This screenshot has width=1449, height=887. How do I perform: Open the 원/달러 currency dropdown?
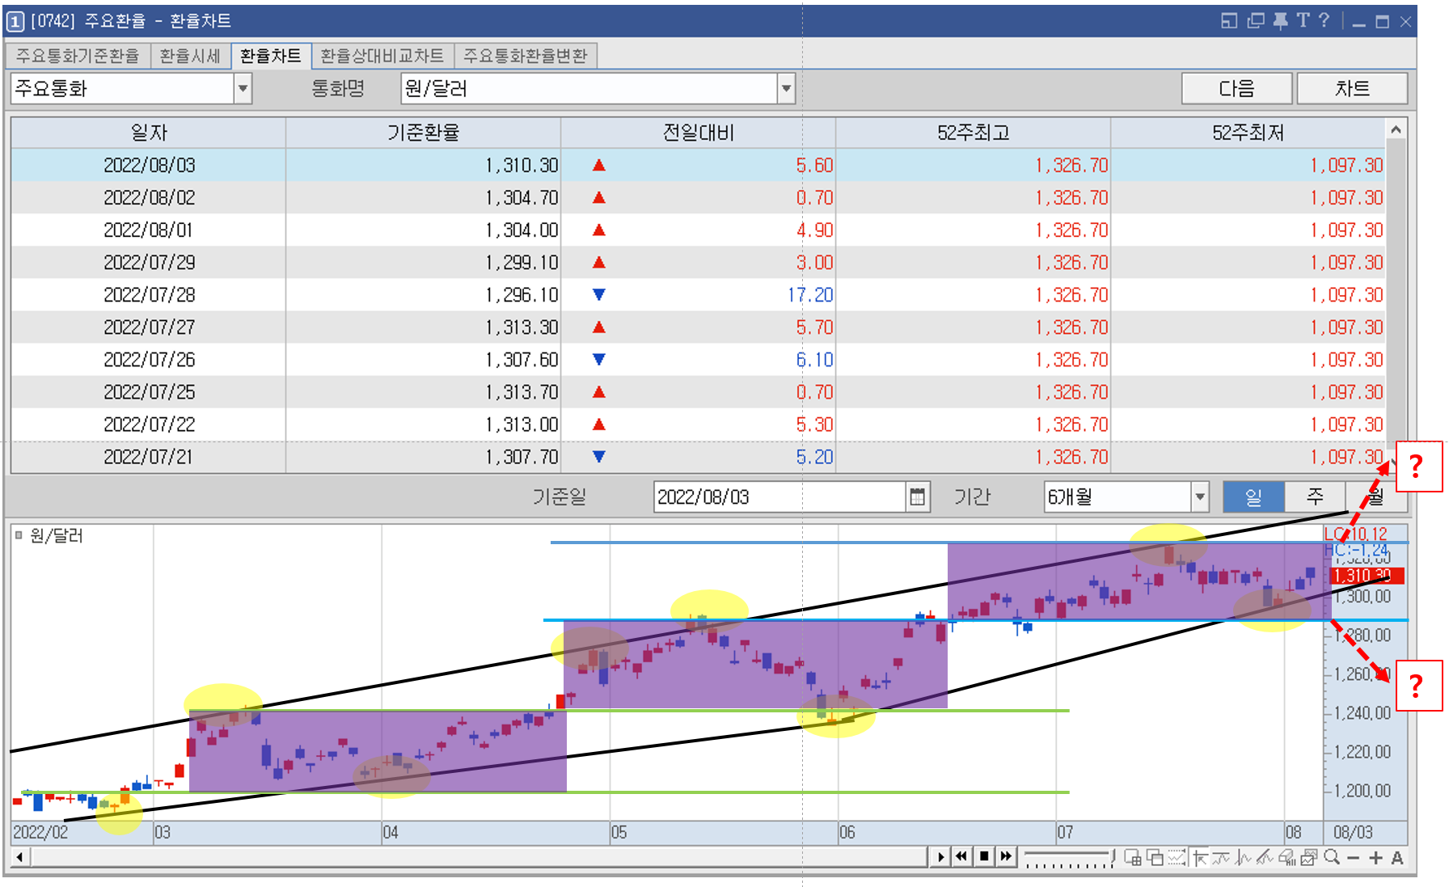click(x=786, y=88)
